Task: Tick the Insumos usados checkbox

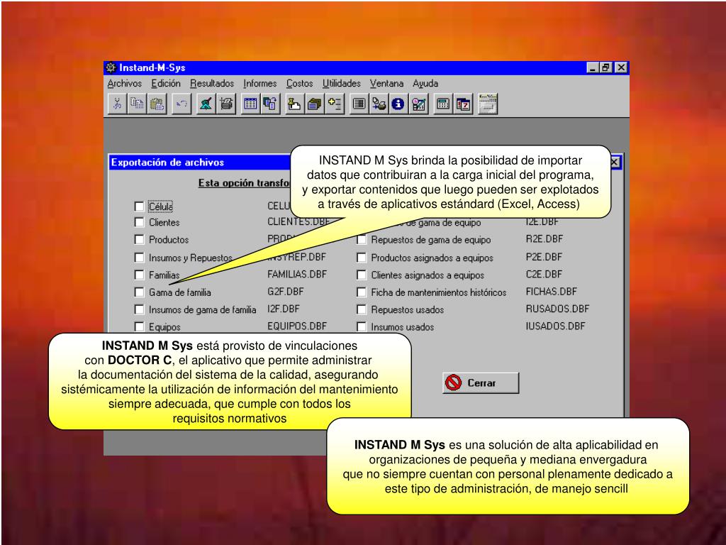Action: (x=361, y=326)
